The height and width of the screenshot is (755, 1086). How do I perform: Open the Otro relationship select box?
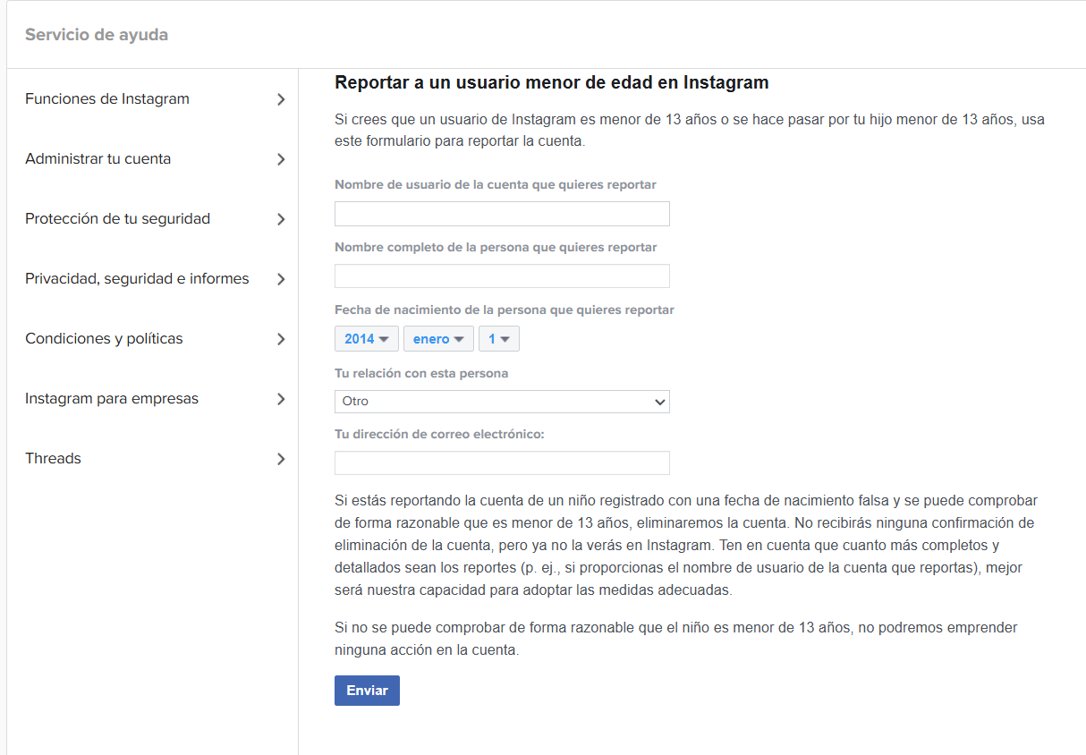tap(502, 402)
